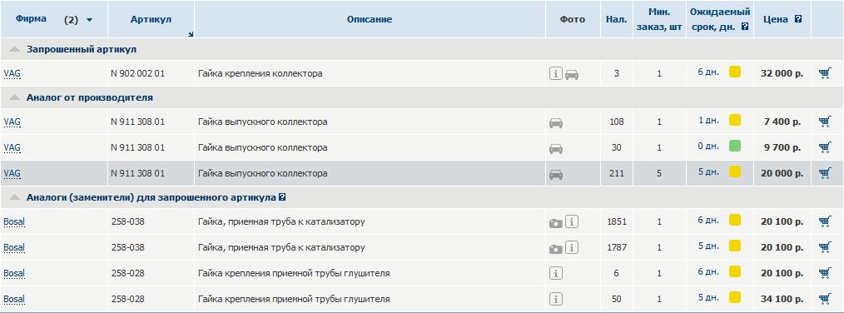844x313 pixels.
Task: Add the 32 000 р. VAG nut to cart
Action: point(825,73)
